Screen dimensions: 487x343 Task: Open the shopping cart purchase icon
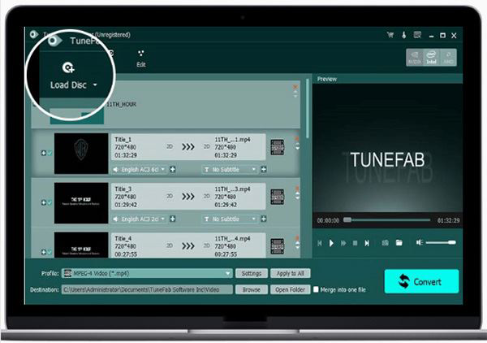pyautogui.click(x=390, y=35)
